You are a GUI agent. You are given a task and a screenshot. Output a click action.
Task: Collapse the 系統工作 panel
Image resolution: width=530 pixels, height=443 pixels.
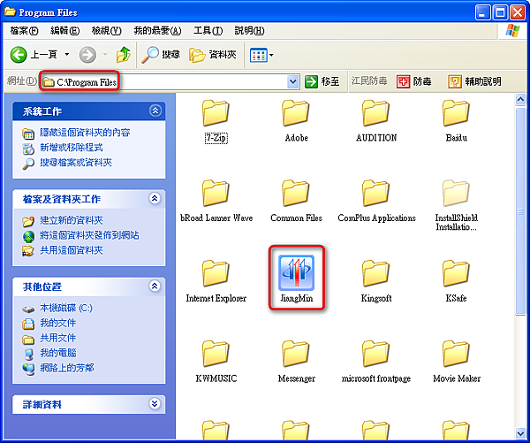[x=155, y=111]
